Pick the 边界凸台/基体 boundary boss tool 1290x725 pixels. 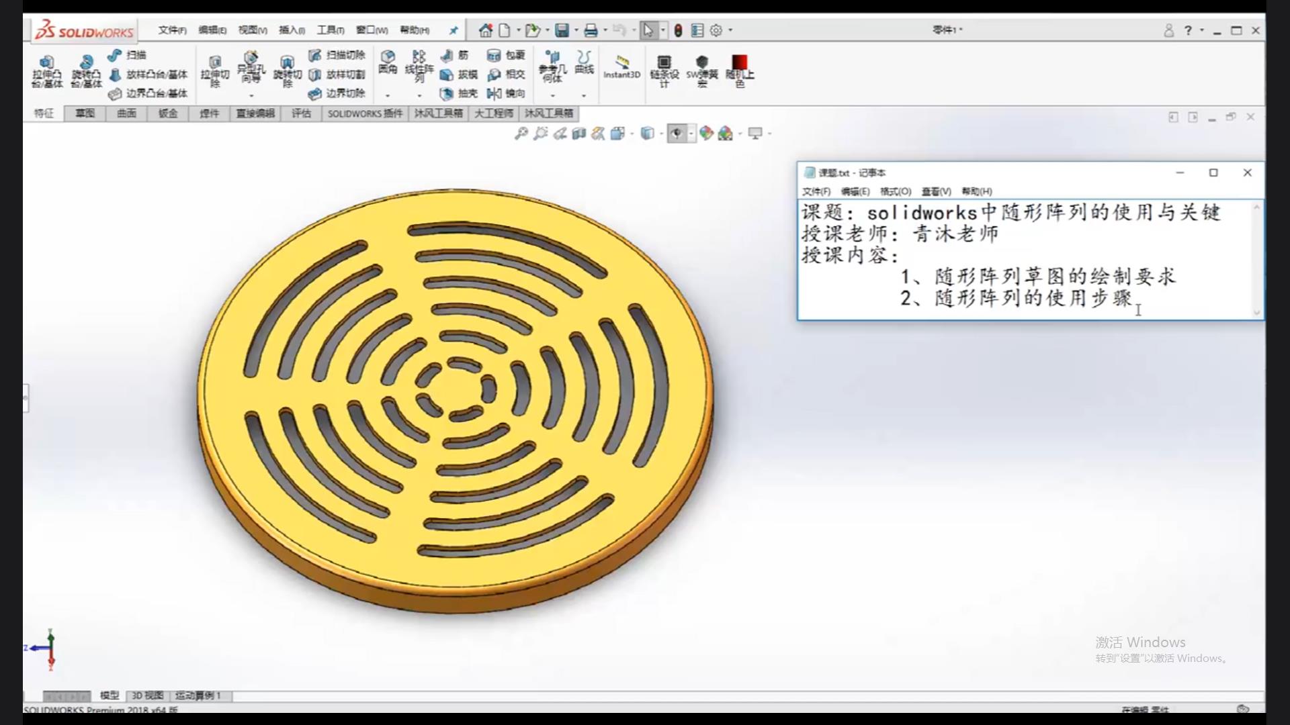pos(148,93)
